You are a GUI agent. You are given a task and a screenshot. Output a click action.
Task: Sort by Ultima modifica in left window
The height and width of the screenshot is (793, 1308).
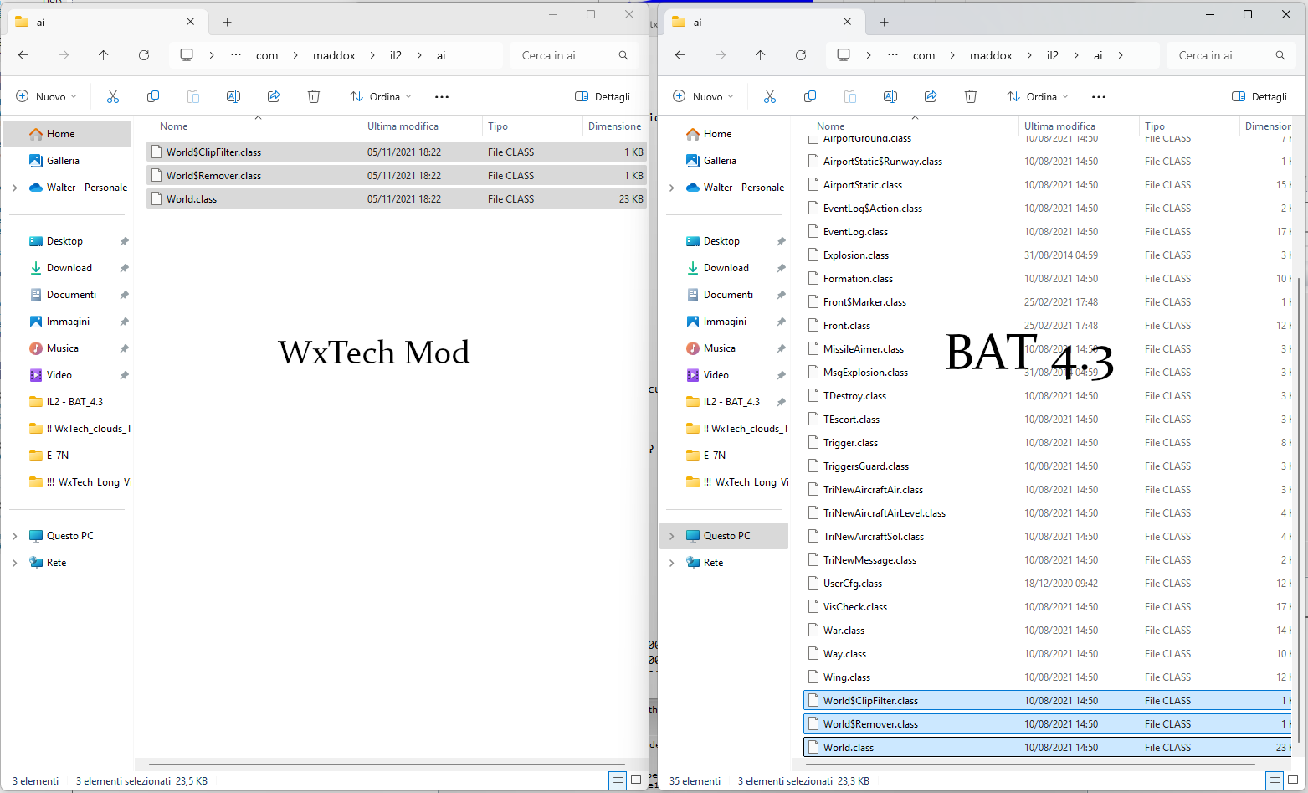pos(403,126)
